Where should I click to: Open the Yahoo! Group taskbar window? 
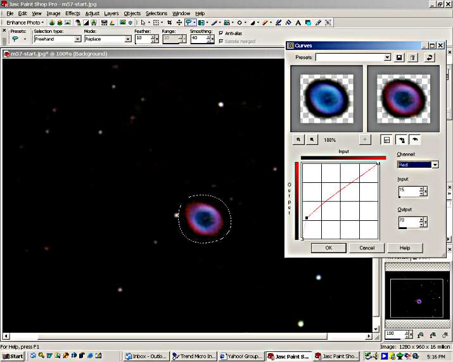click(241, 356)
